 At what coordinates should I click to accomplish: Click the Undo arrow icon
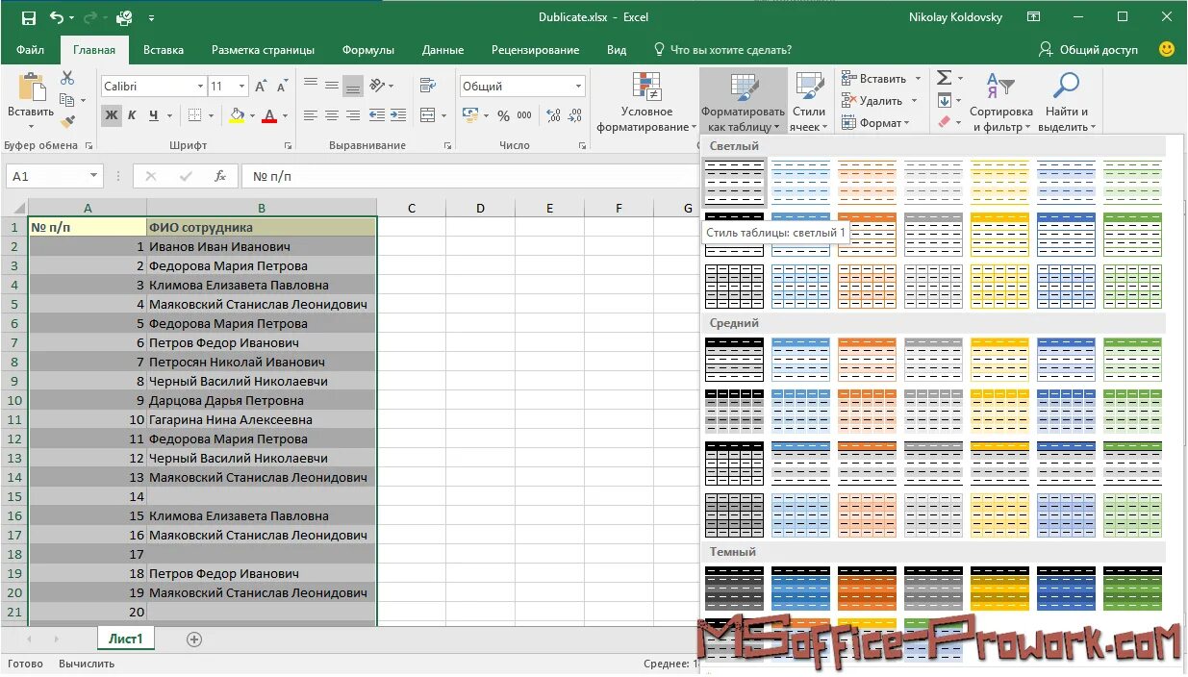pos(56,17)
